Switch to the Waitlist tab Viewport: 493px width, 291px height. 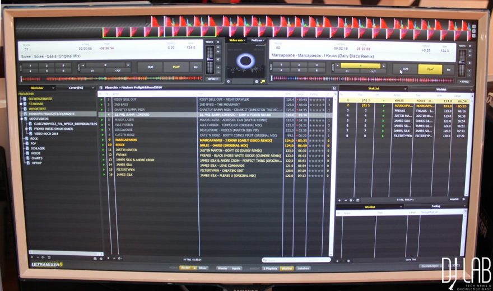click(373, 88)
